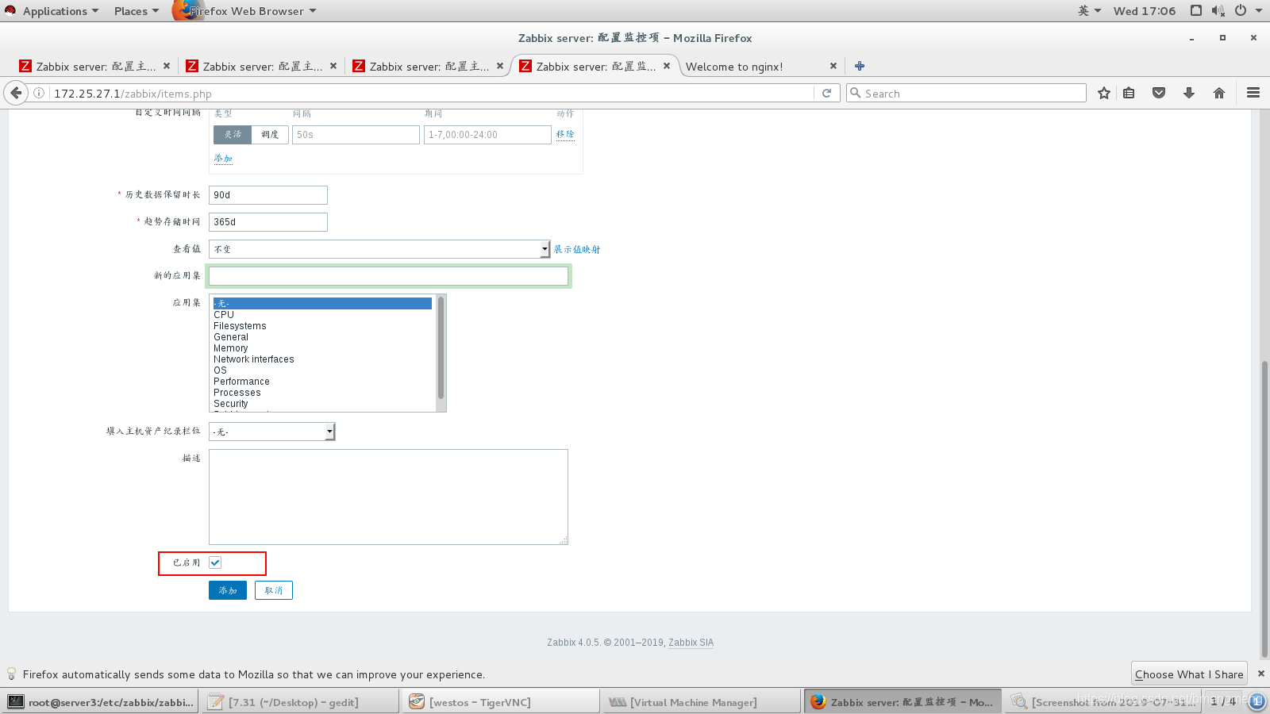1270x714 pixels.
Task: Switch to the gedit 7.31 taskbar window
Action: tap(301, 702)
